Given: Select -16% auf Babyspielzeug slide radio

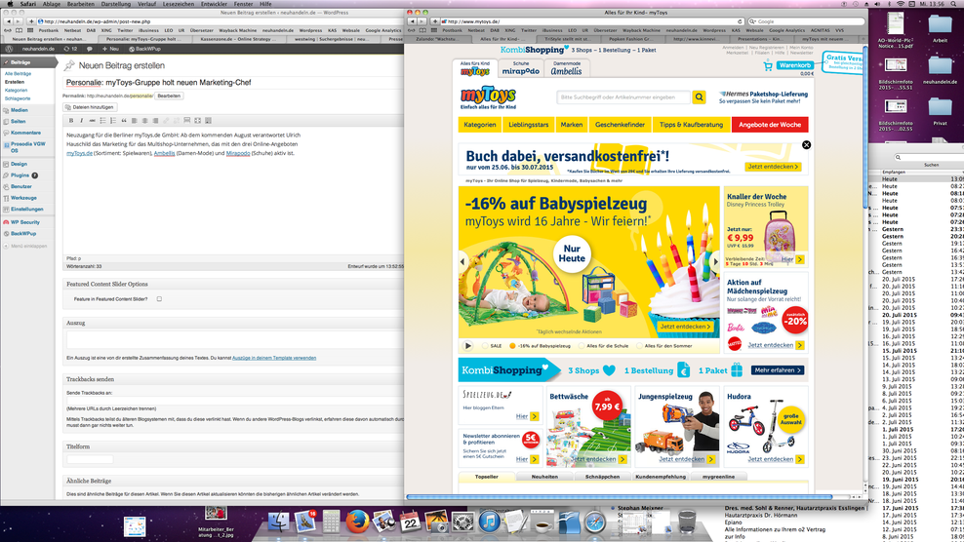Looking at the screenshot, I should point(512,346).
